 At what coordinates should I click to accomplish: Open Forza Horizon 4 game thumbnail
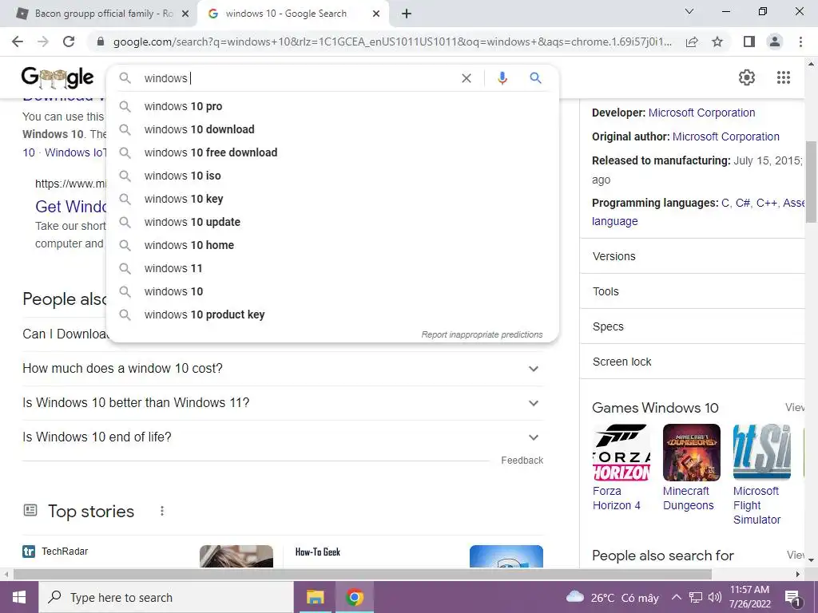click(621, 453)
